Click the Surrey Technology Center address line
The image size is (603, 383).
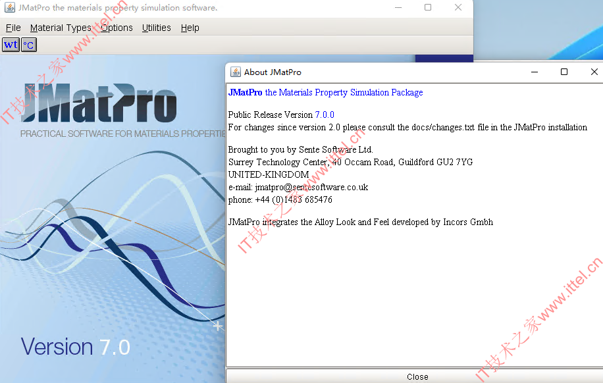click(x=350, y=162)
